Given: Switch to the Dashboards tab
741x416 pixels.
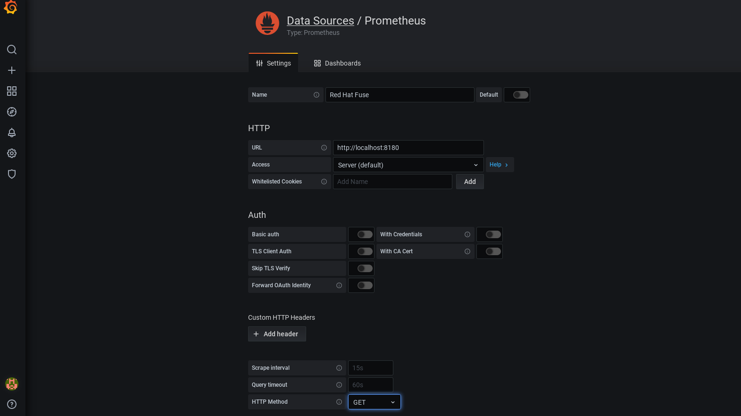Looking at the screenshot, I should [x=337, y=63].
